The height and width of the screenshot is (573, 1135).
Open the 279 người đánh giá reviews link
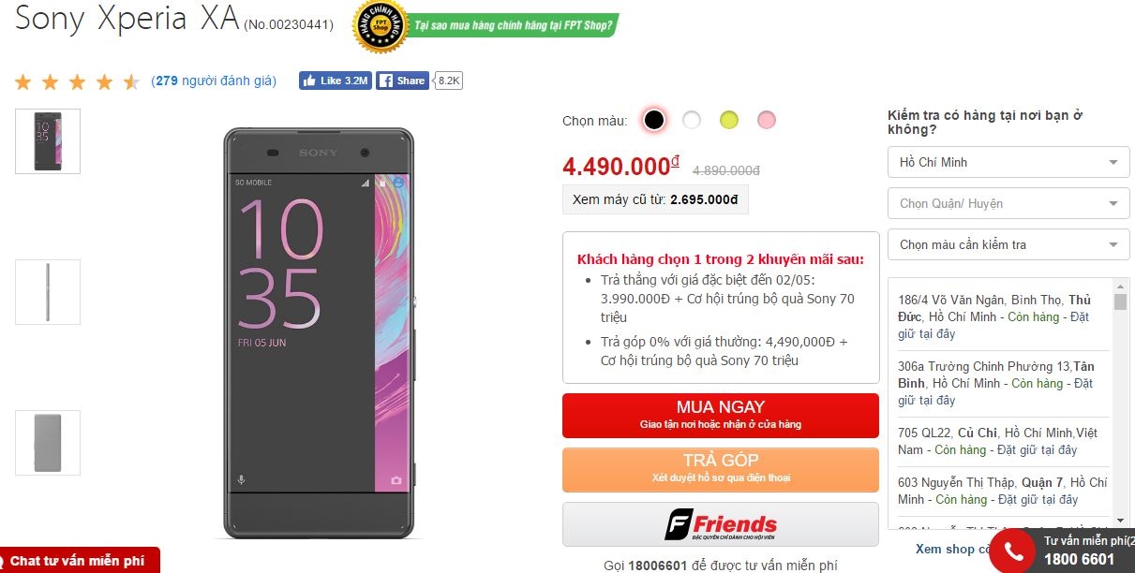point(216,81)
